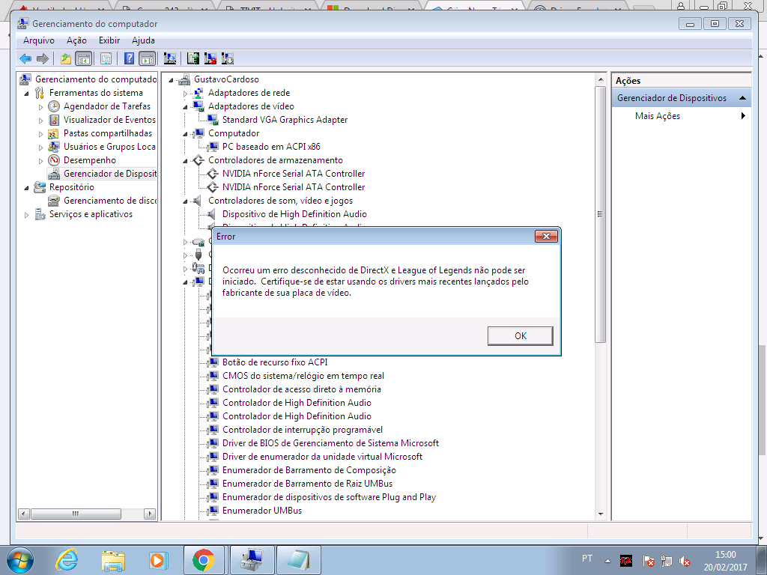Select CMOS do sistema/relógio em tempo real
This screenshot has width=767, height=575.
click(303, 376)
